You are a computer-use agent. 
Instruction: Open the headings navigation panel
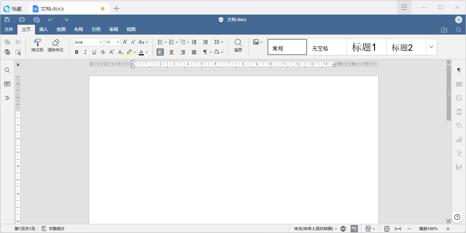click(7, 98)
